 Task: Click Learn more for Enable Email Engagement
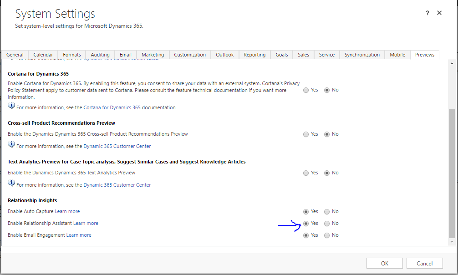[x=79, y=235]
